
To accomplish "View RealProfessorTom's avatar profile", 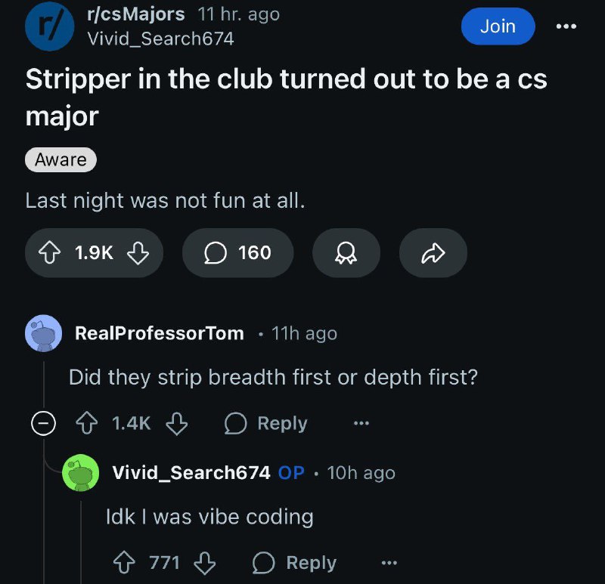I will pyautogui.click(x=44, y=333).
